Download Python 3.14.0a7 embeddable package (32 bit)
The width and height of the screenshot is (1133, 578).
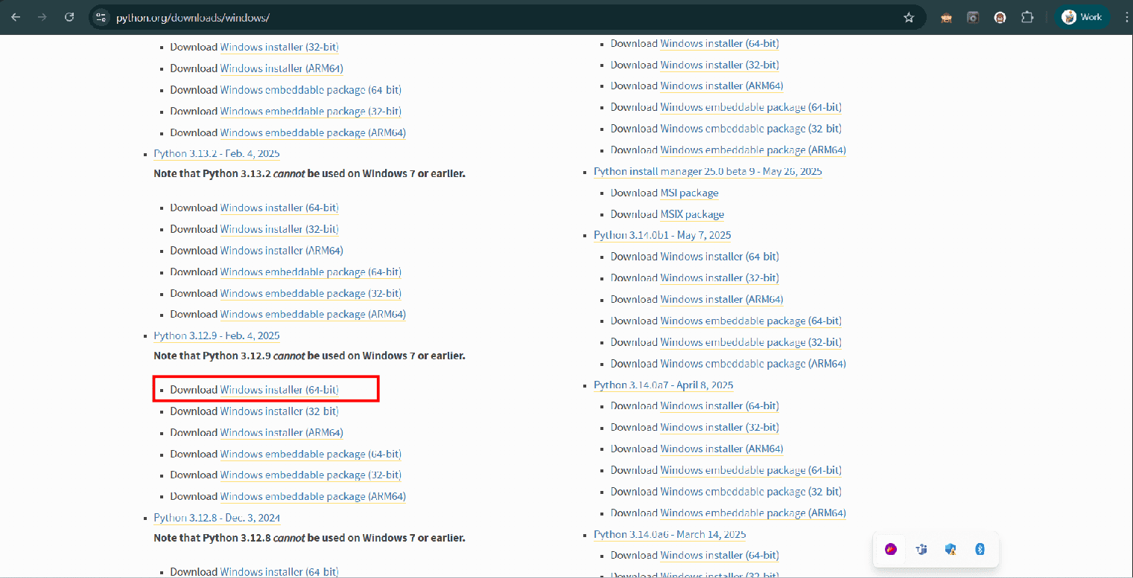coord(751,492)
